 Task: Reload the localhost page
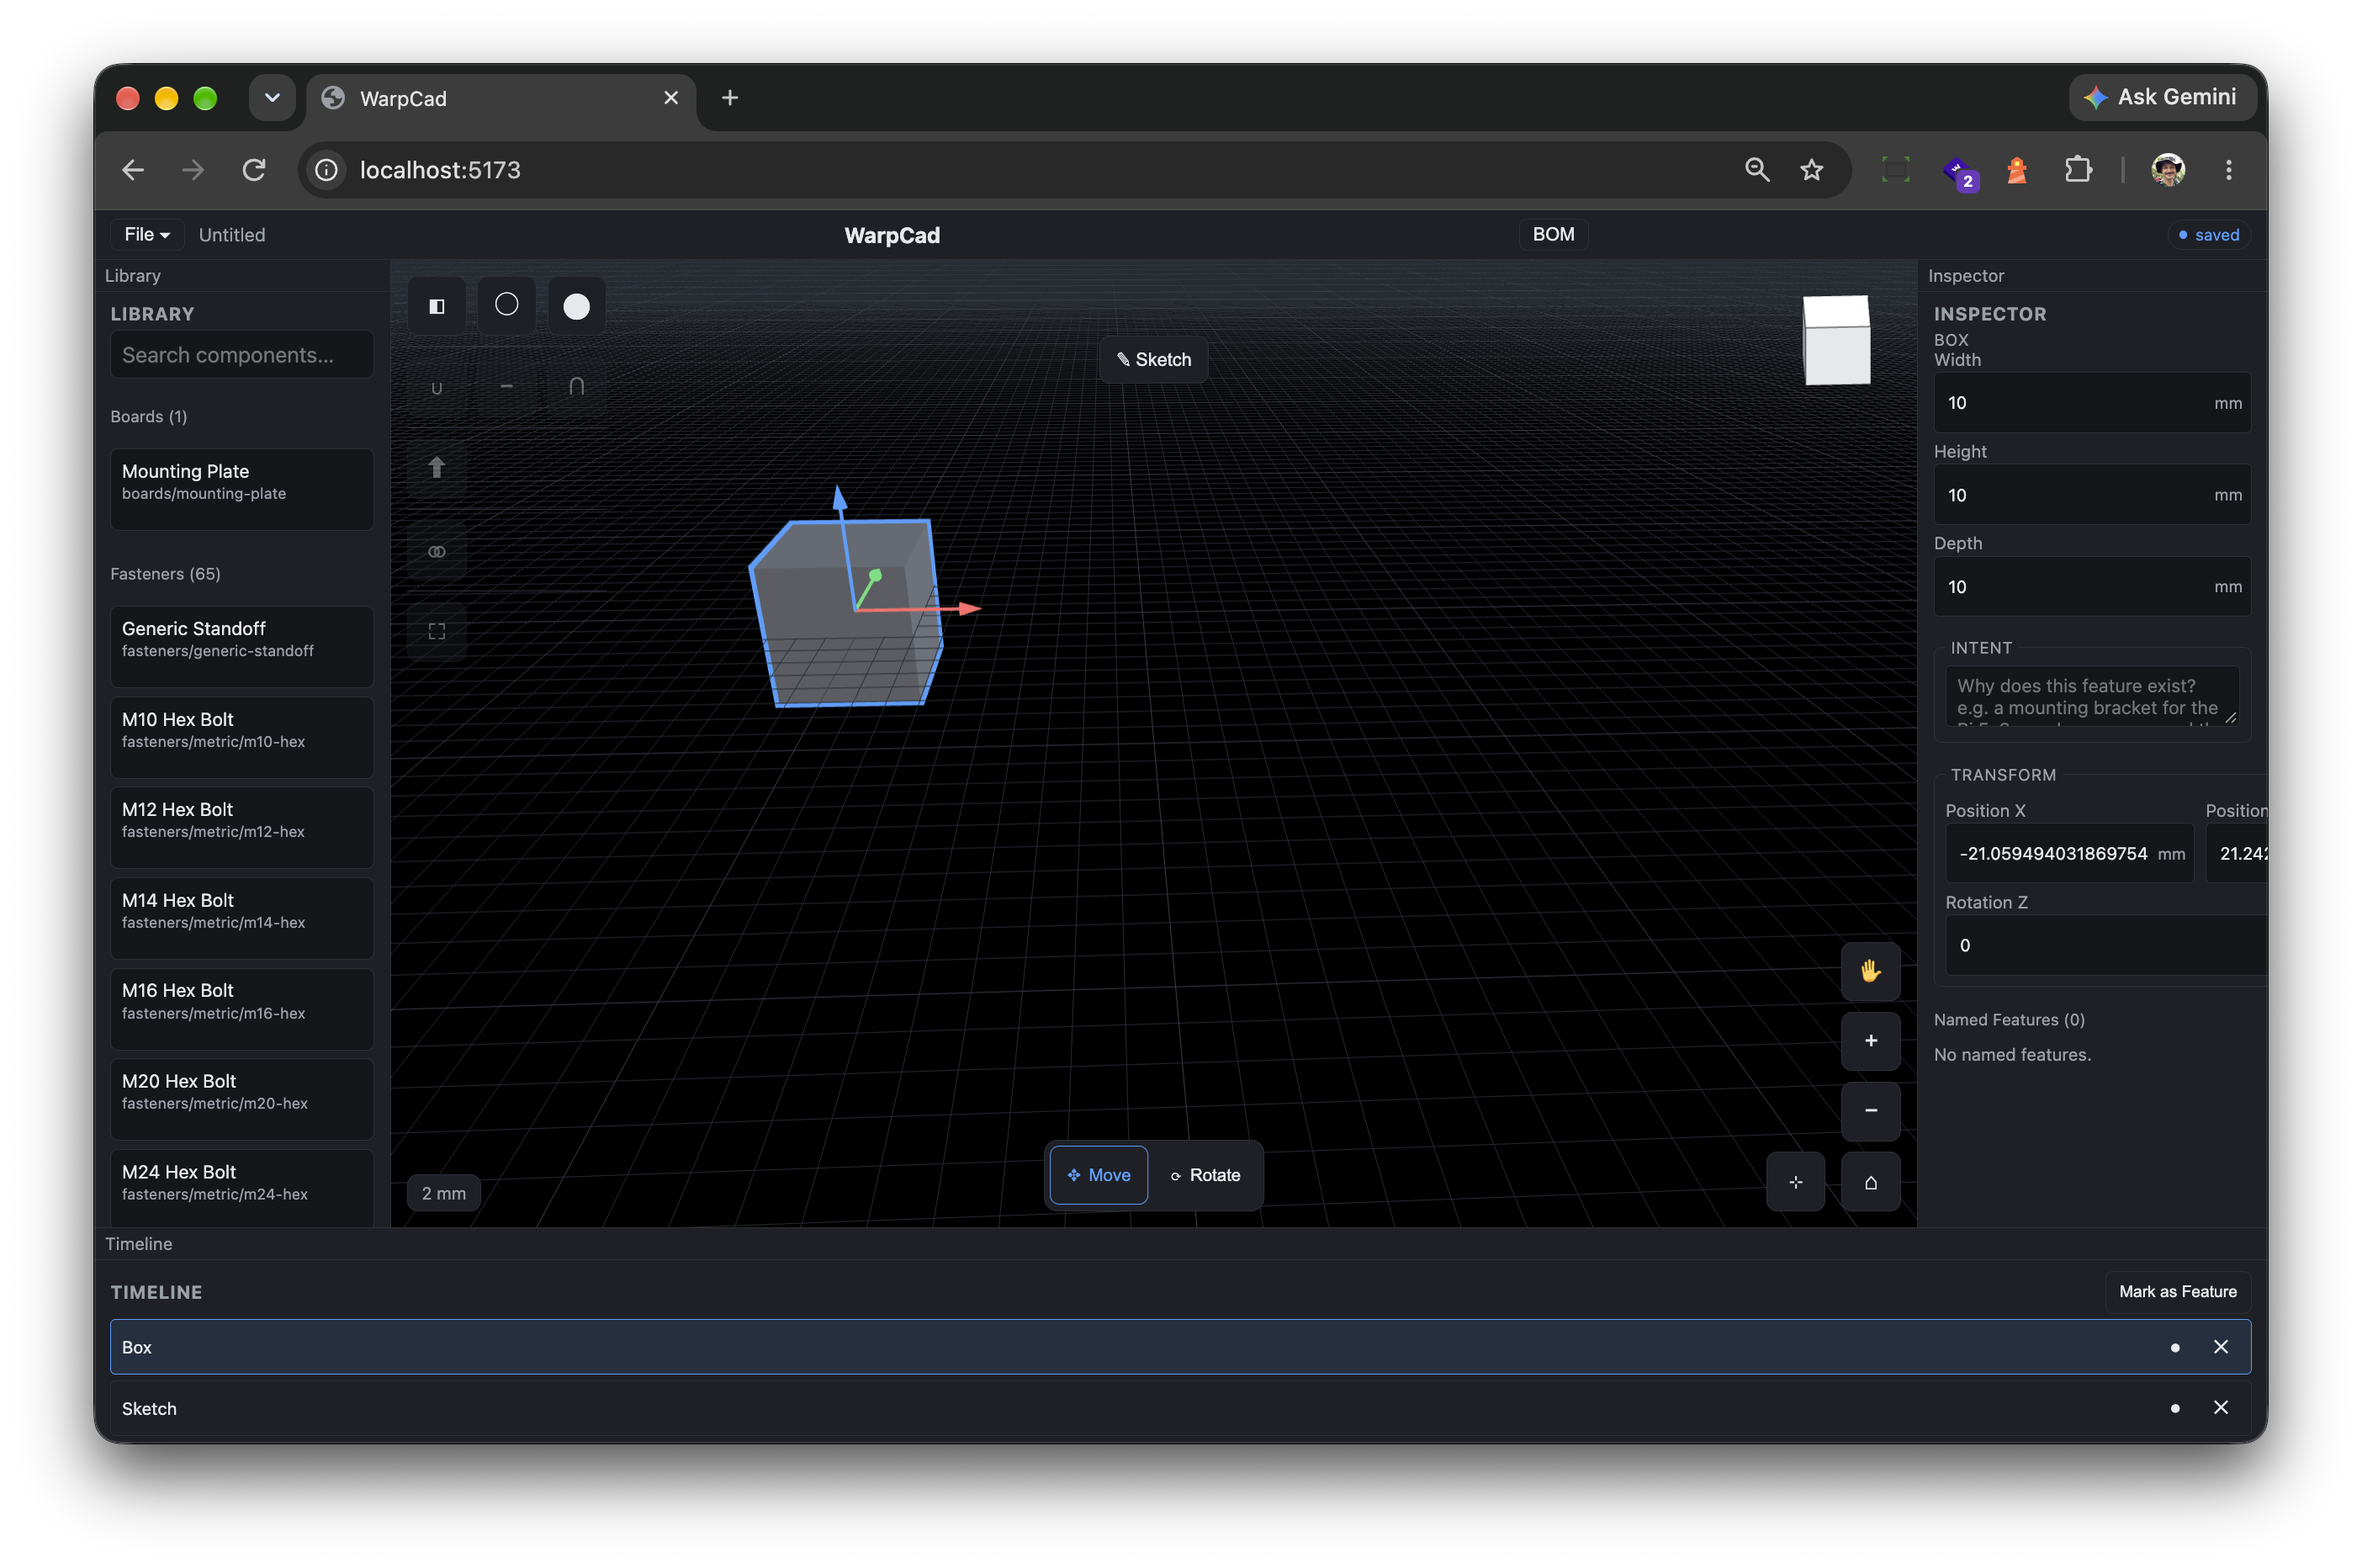coord(254,170)
